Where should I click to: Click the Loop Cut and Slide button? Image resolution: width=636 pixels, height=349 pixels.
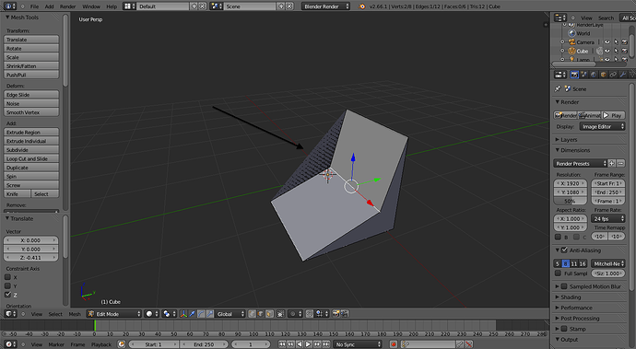(31, 159)
